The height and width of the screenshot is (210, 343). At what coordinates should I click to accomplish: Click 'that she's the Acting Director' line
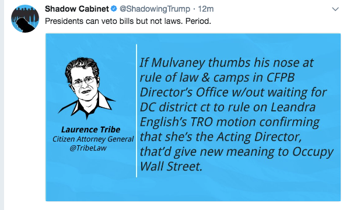pos(220,137)
